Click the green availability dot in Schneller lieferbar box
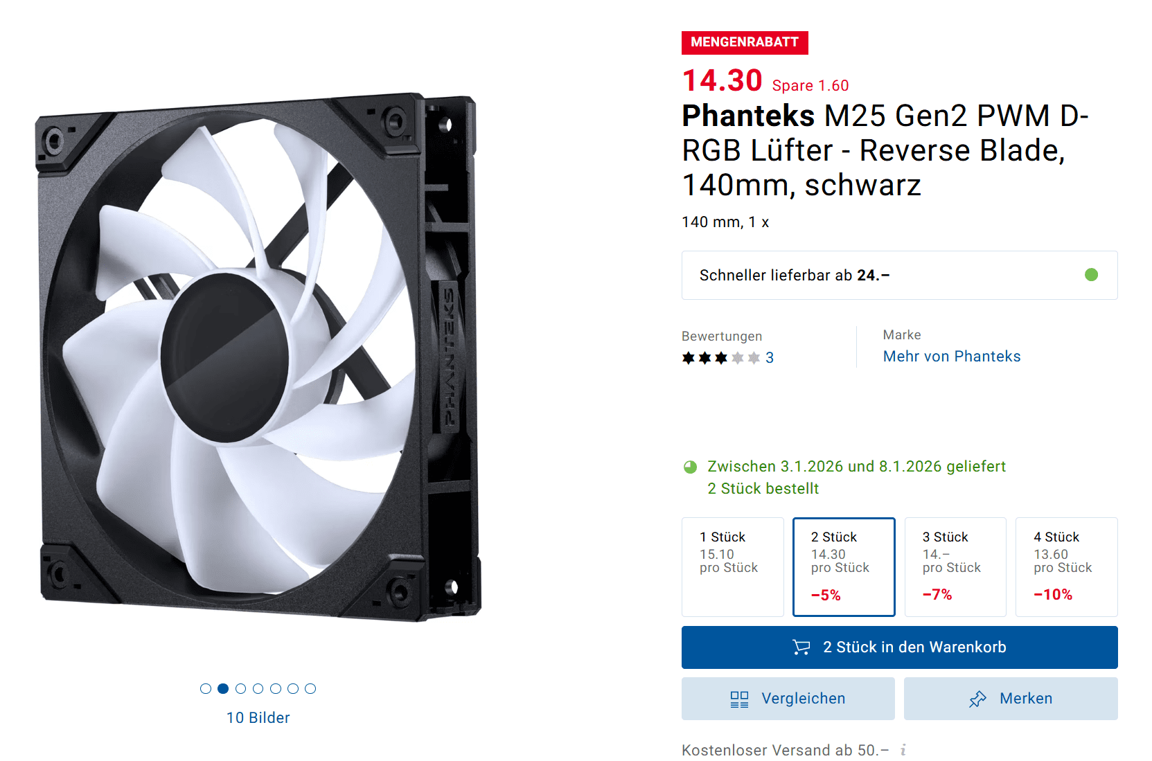 tap(1091, 275)
